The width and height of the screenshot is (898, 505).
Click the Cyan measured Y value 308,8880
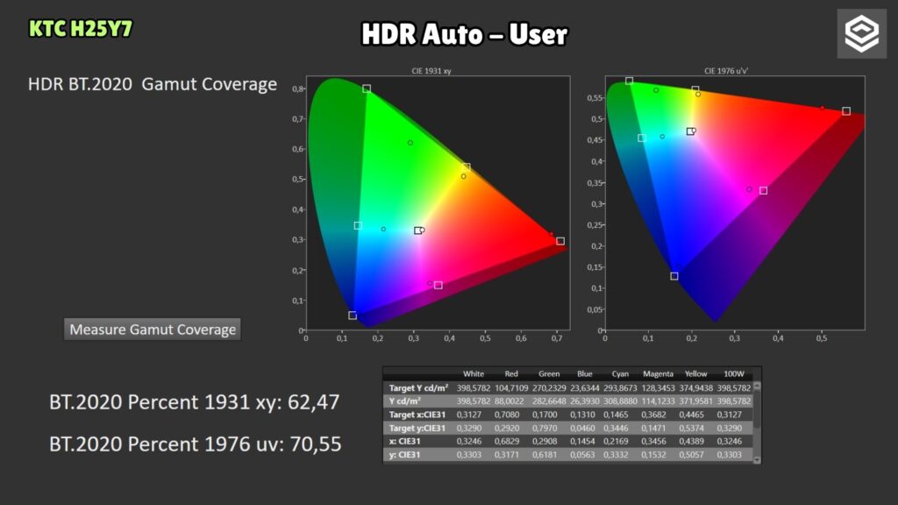point(620,401)
